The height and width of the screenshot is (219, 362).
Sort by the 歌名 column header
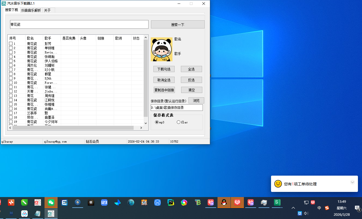click(x=34, y=38)
